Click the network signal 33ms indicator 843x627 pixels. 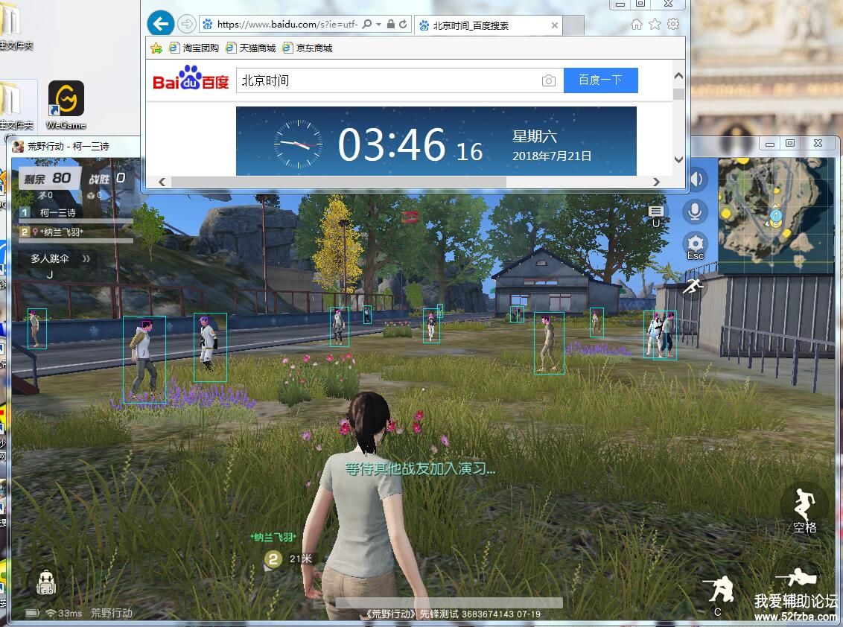(64, 613)
